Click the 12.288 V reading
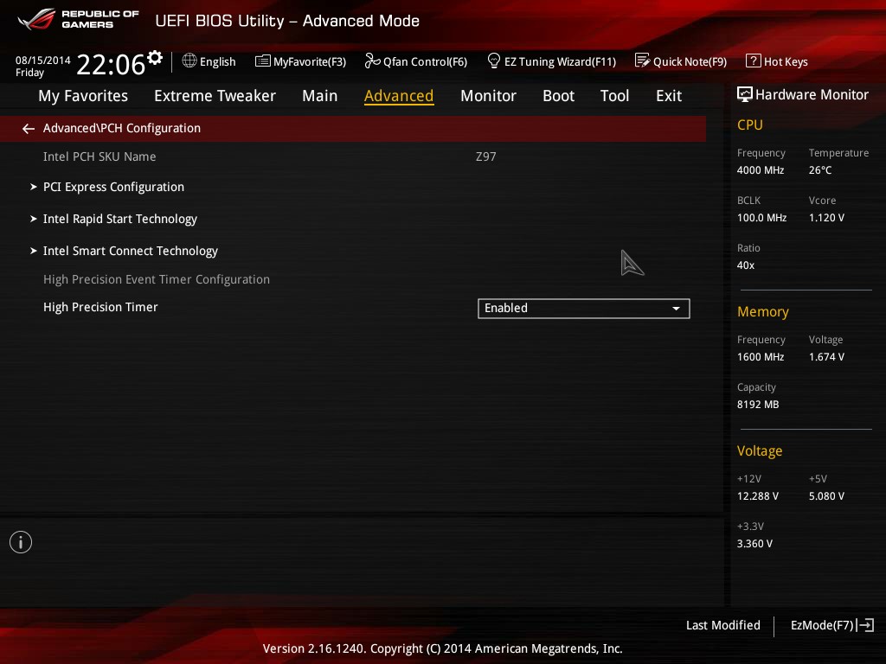The height and width of the screenshot is (664, 886). pos(758,495)
